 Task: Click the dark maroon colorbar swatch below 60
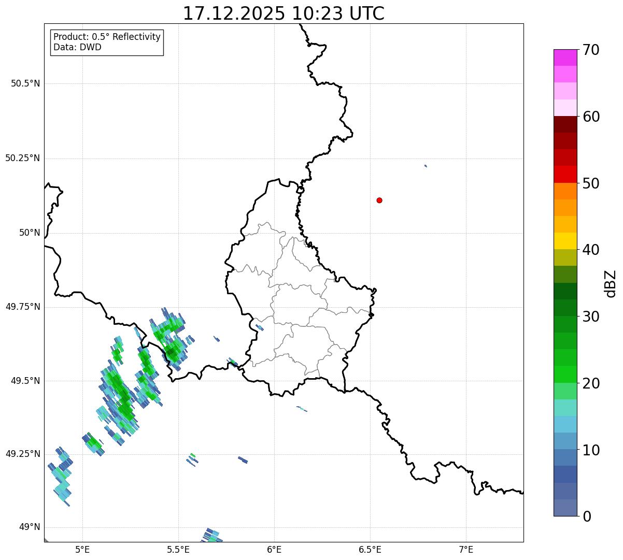coord(565,124)
